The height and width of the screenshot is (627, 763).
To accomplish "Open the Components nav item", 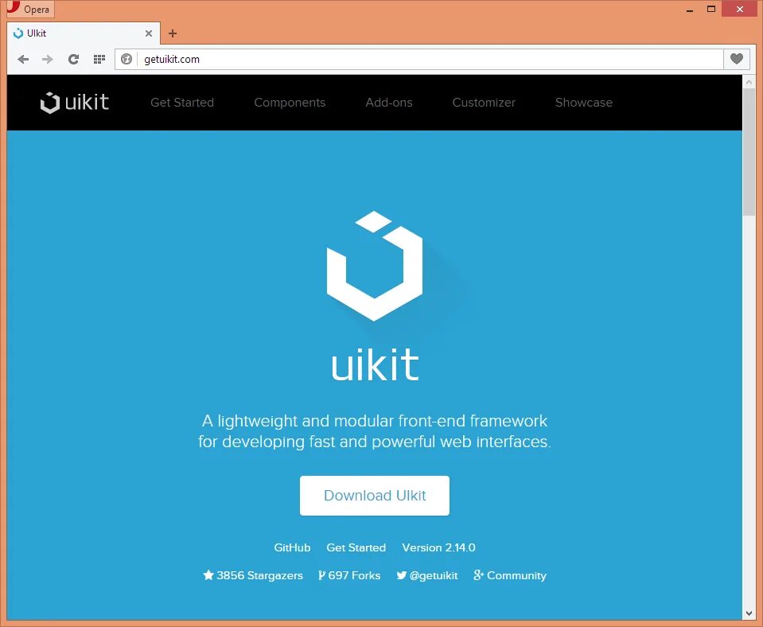I will (x=290, y=102).
